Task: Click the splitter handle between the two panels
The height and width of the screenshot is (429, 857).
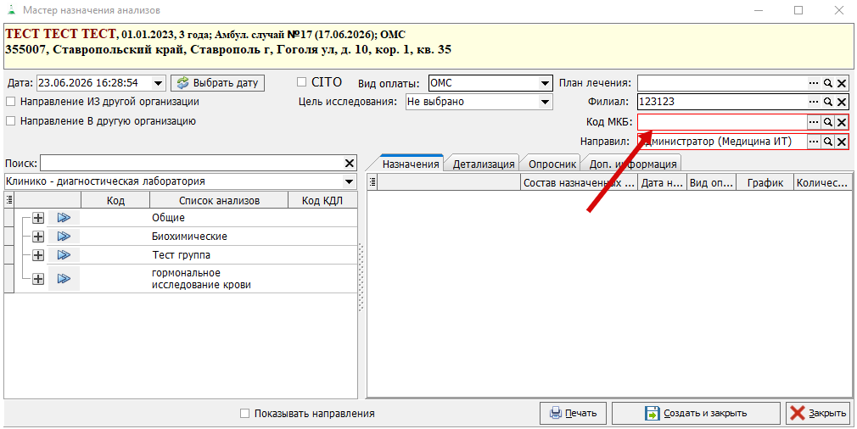Action: [361, 277]
